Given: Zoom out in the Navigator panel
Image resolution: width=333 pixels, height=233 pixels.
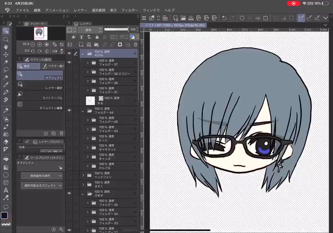Looking at the screenshot, I should click(x=32, y=45).
